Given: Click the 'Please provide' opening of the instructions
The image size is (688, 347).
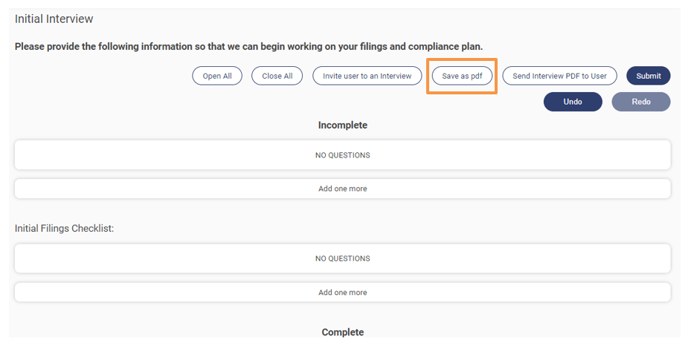Looking at the screenshot, I should [46, 47].
